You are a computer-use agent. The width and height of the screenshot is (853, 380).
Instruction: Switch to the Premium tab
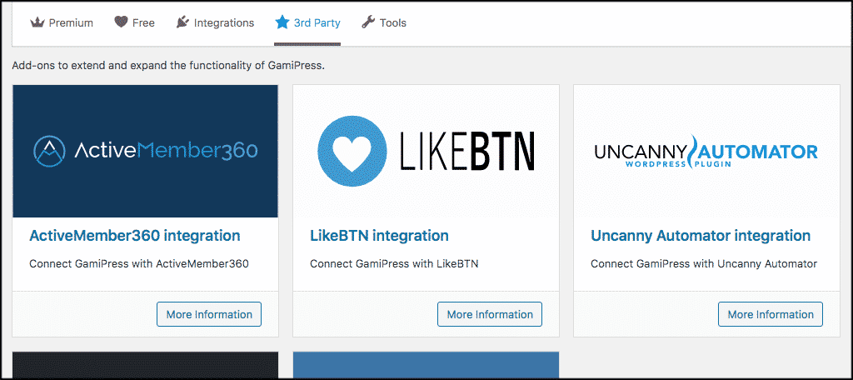point(62,22)
